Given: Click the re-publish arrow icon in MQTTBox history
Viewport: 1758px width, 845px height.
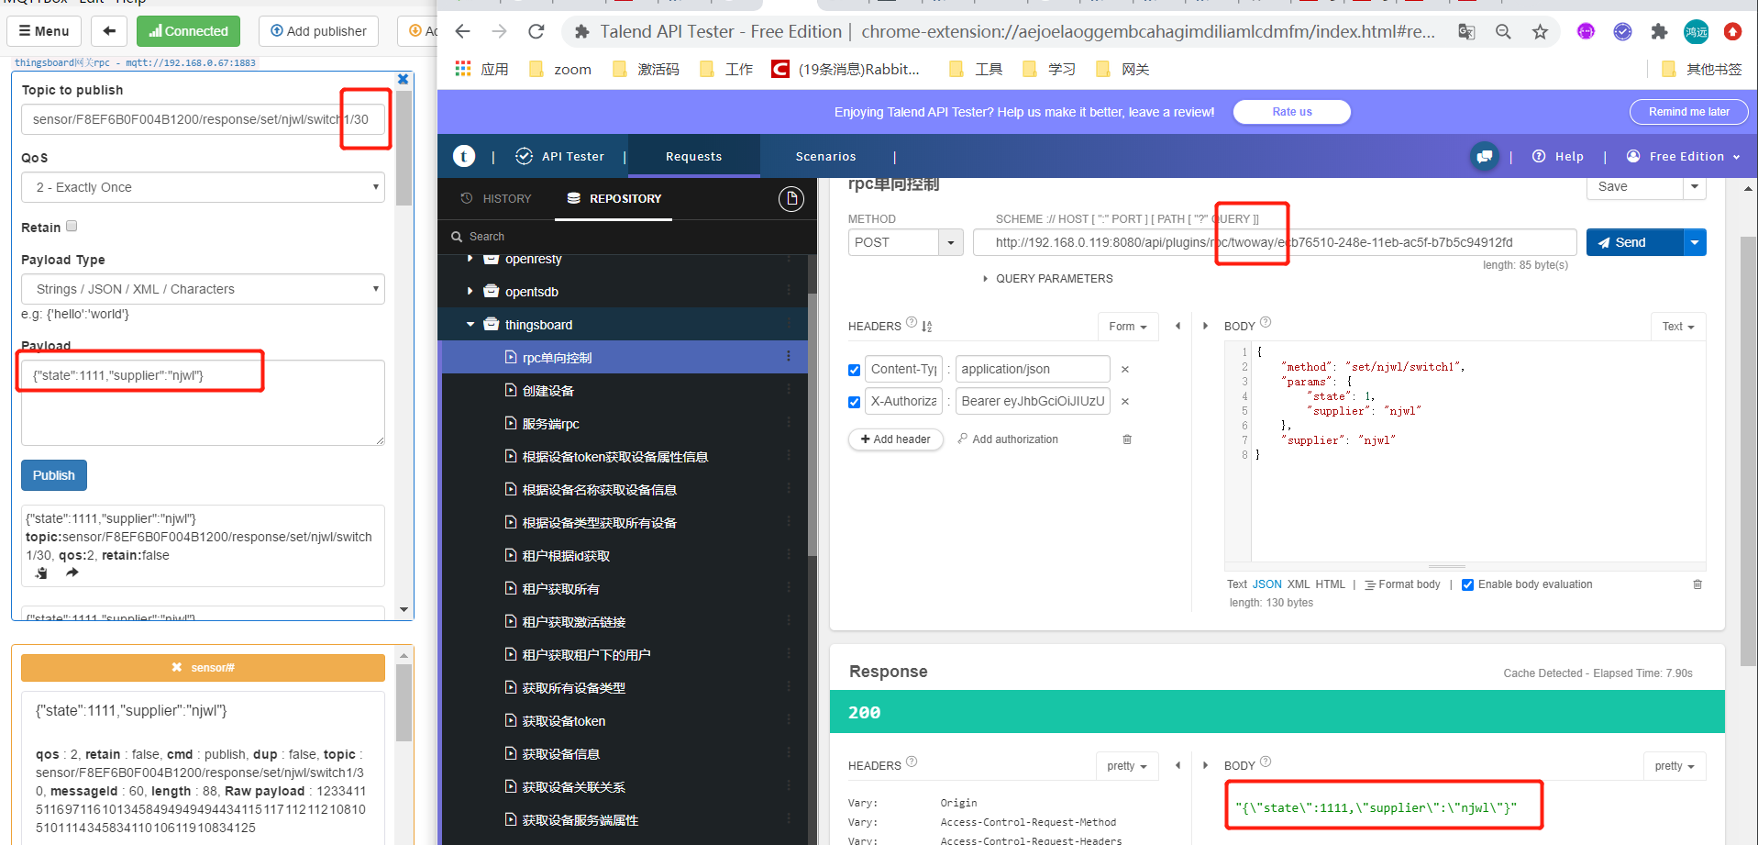Looking at the screenshot, I should point(72,572).
